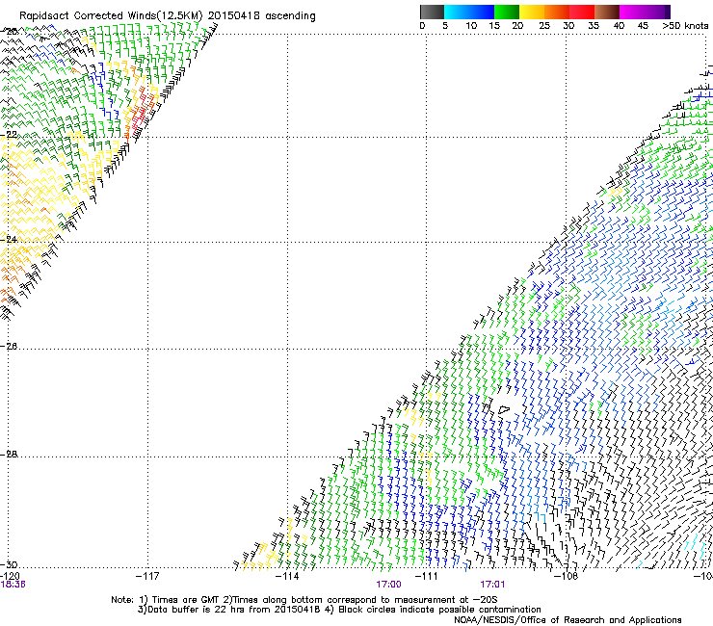
Task: Click the latitude label '-22'
Action: [9, 135]
